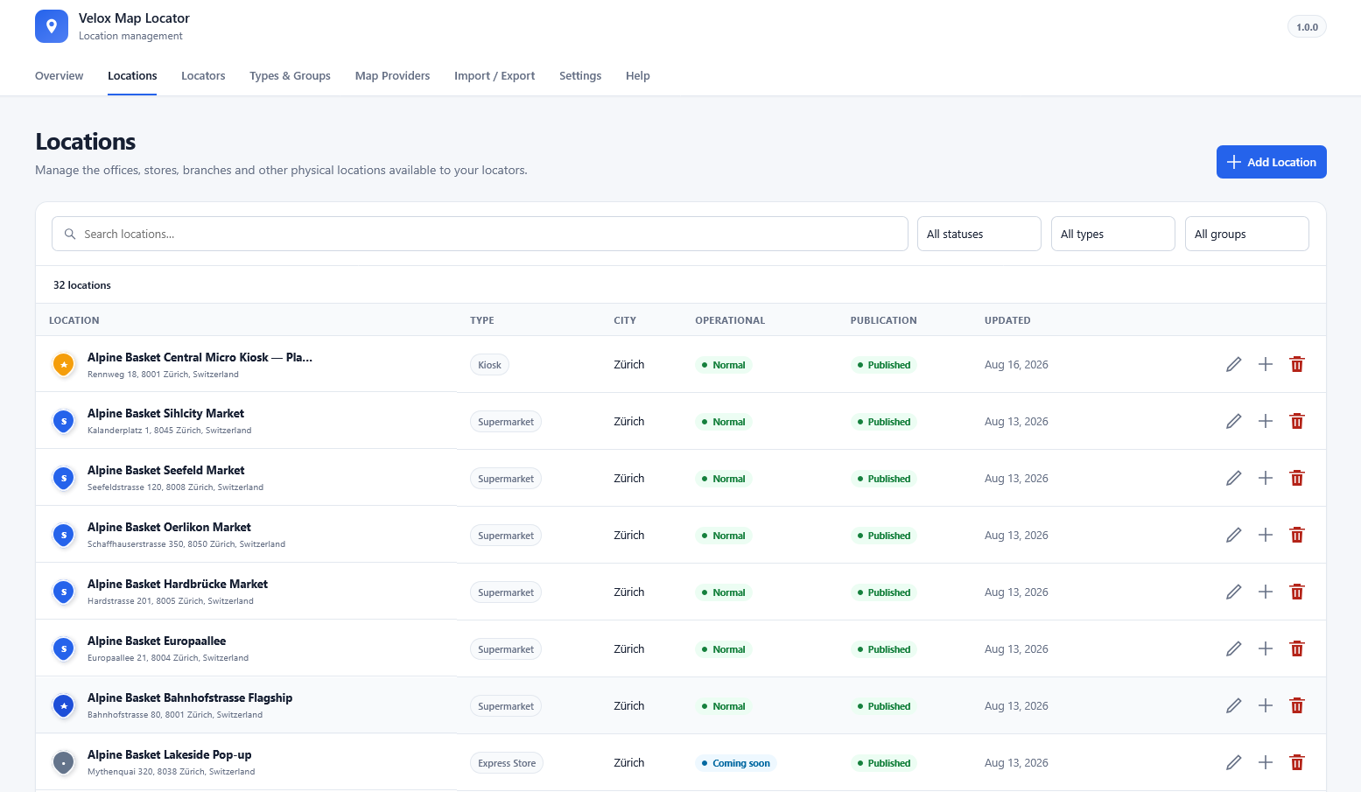
Task: Switch to the Locators tab
Action: click(203, 76)
